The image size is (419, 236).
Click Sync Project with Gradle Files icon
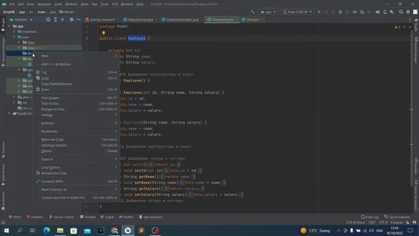[x=378, y=12]
